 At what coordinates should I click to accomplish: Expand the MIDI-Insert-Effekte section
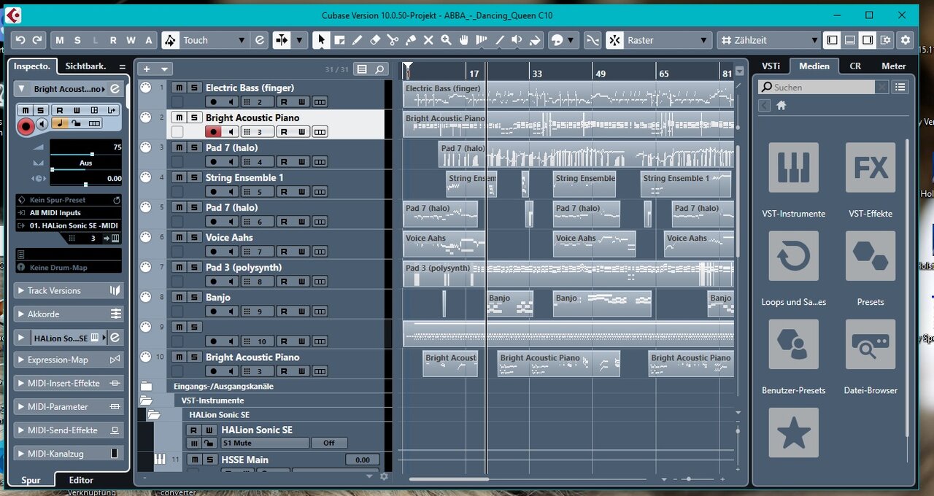coord(69,383)
